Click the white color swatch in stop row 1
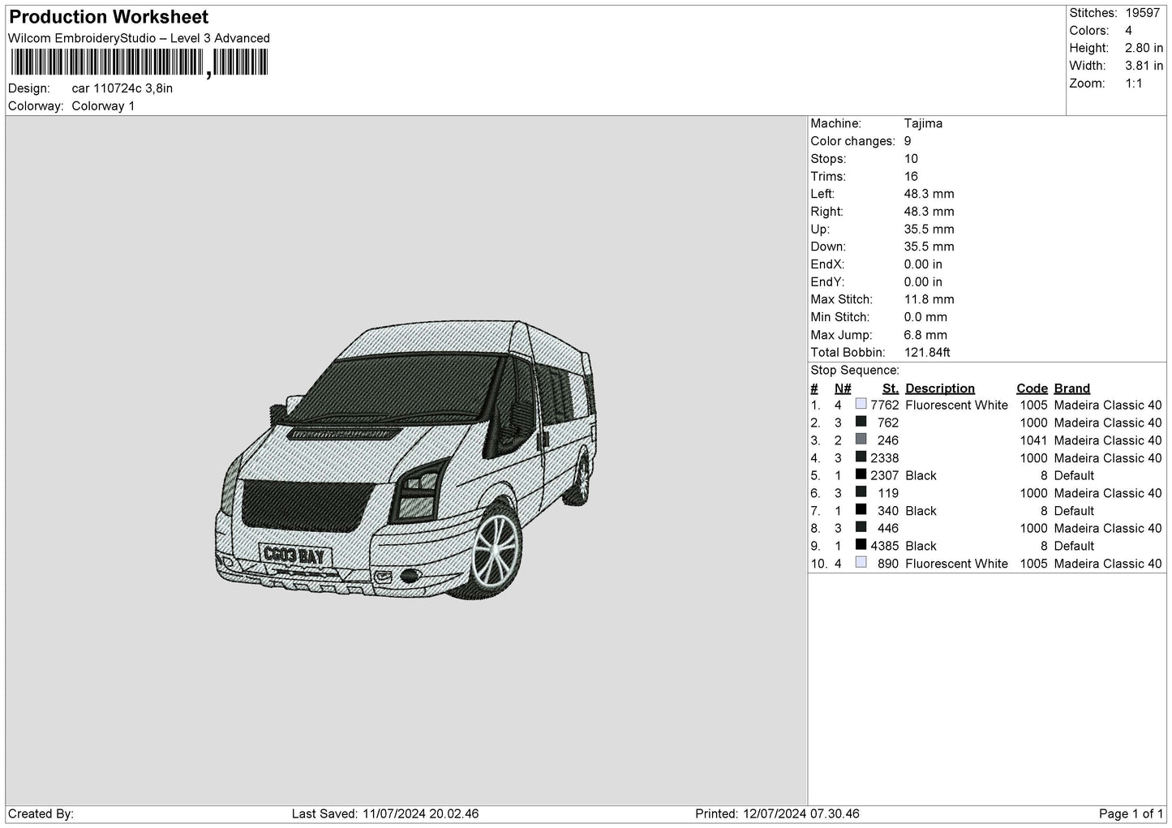The width and height of the screenshot is (1172, 828). 861,404
